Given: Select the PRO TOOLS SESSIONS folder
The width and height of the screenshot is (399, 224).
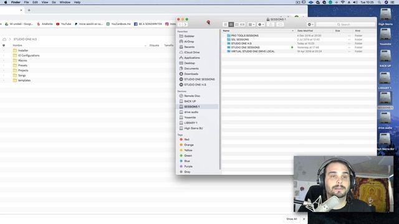Looking at the screenshot, I should [x=244, y=35].
